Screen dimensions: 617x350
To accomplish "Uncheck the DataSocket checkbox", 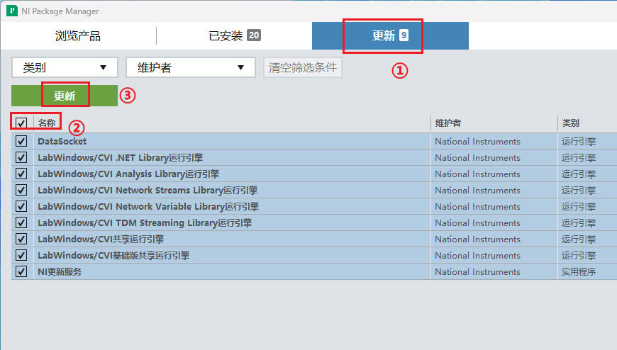I will pos(21,141).
